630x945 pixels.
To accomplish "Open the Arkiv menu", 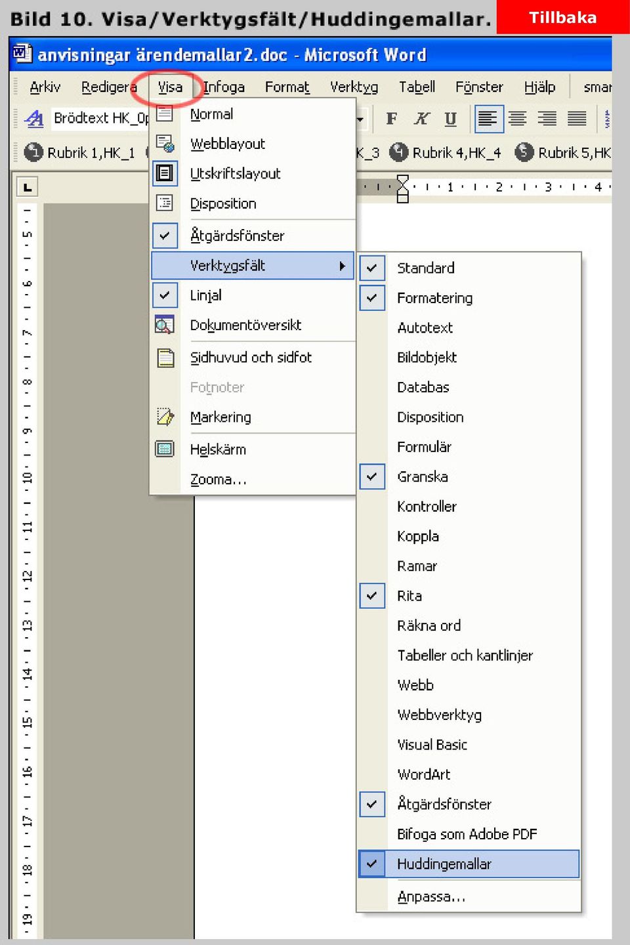I will [45, 87].
